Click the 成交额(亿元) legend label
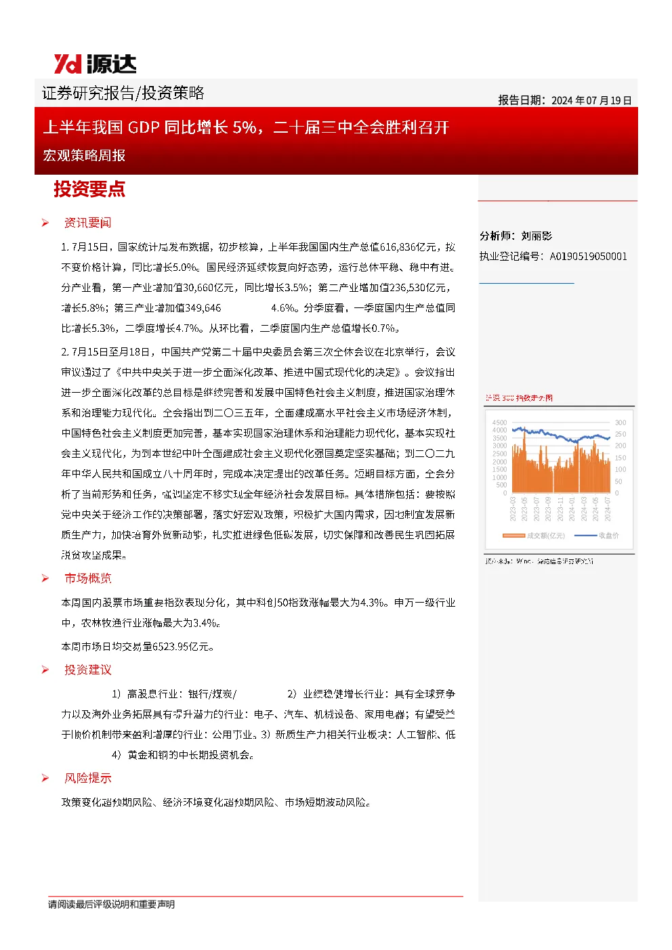This screenshot has width=672, height=950. coord(546,536)
